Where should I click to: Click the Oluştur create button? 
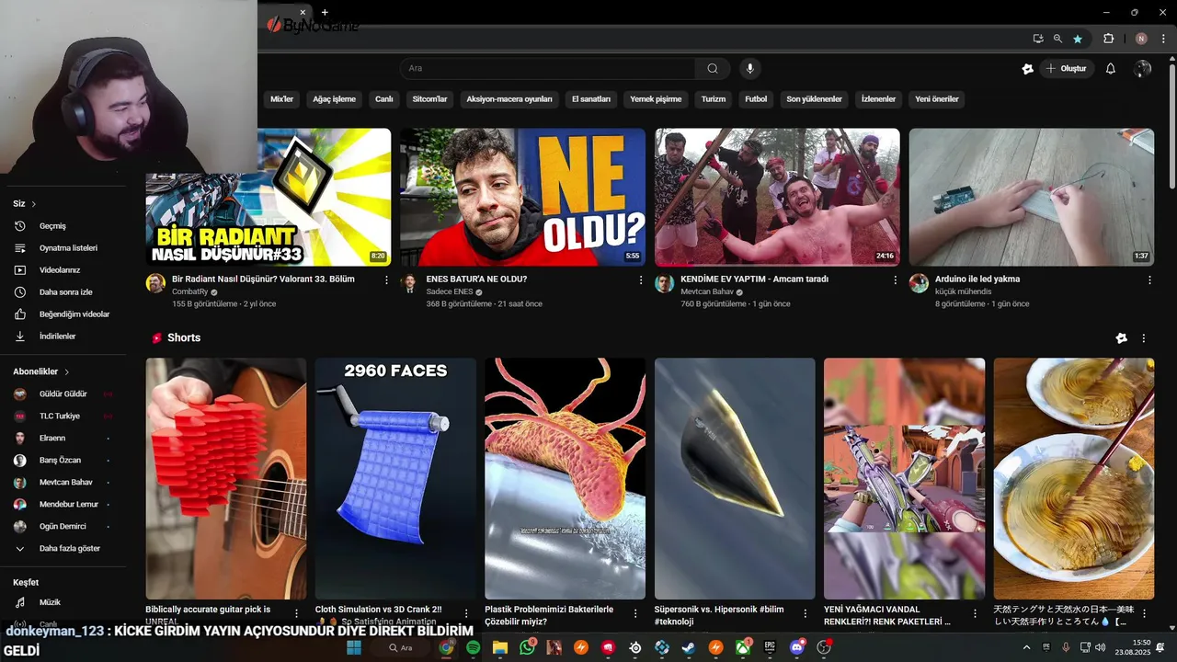click(1066, 68)
